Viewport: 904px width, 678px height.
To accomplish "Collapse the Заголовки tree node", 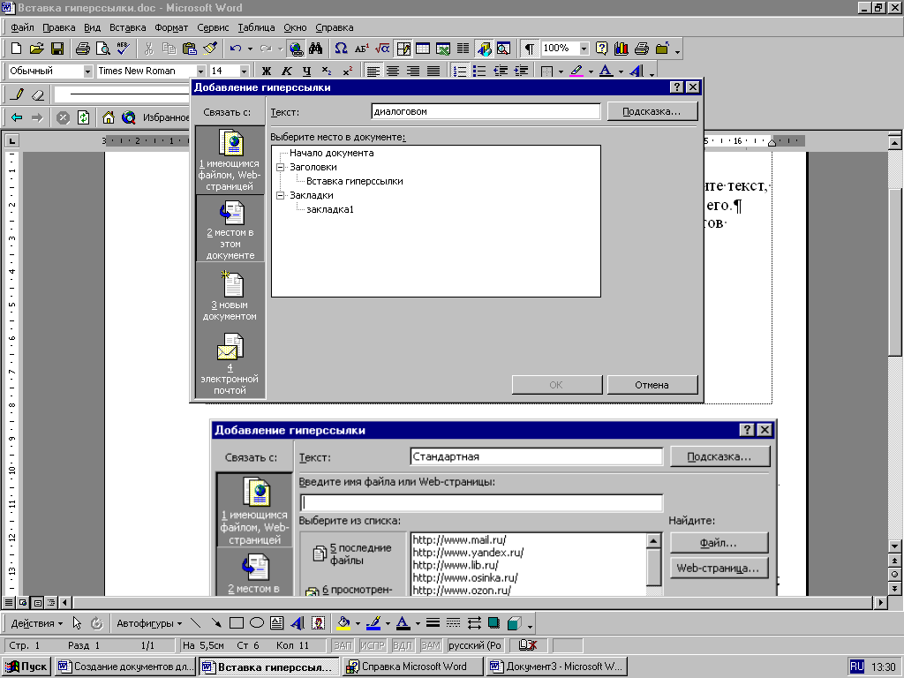I will click(x=281, y=167).
